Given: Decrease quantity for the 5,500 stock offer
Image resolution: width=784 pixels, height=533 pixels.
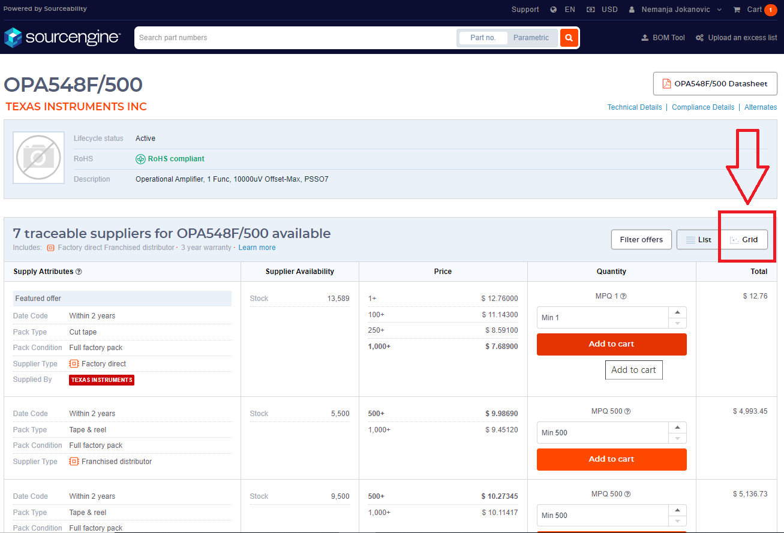Looking at the screenshot, I should tap(677, 438).
